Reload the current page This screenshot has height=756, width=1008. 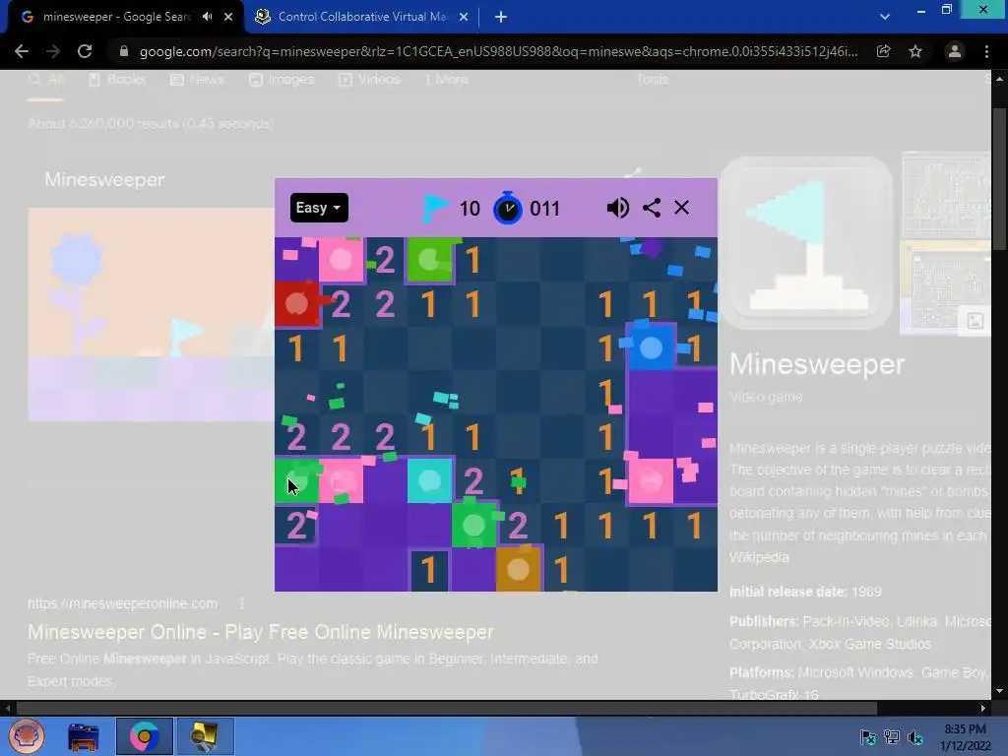(85, 51)
